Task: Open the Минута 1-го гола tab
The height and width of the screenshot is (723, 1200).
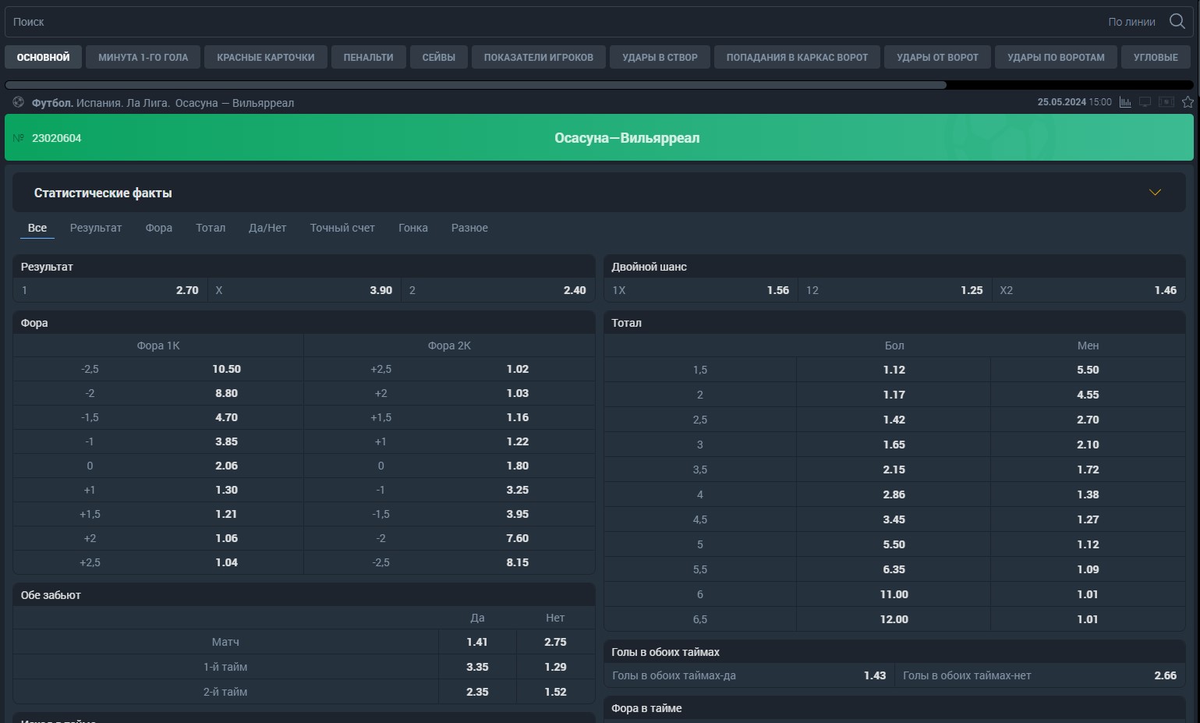Action: (x=143, y=57)
